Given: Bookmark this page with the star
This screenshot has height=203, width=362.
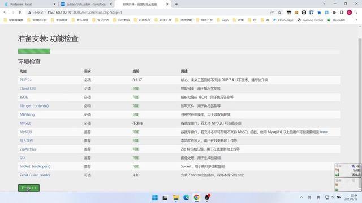Looking at the screenshot, I should (x=279, y=12).
